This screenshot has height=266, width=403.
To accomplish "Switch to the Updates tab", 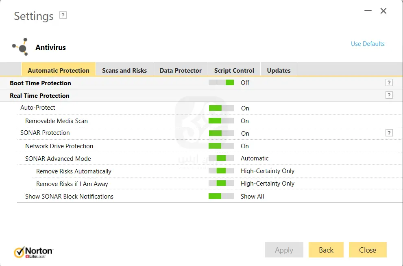I will [x=279, y=70].
